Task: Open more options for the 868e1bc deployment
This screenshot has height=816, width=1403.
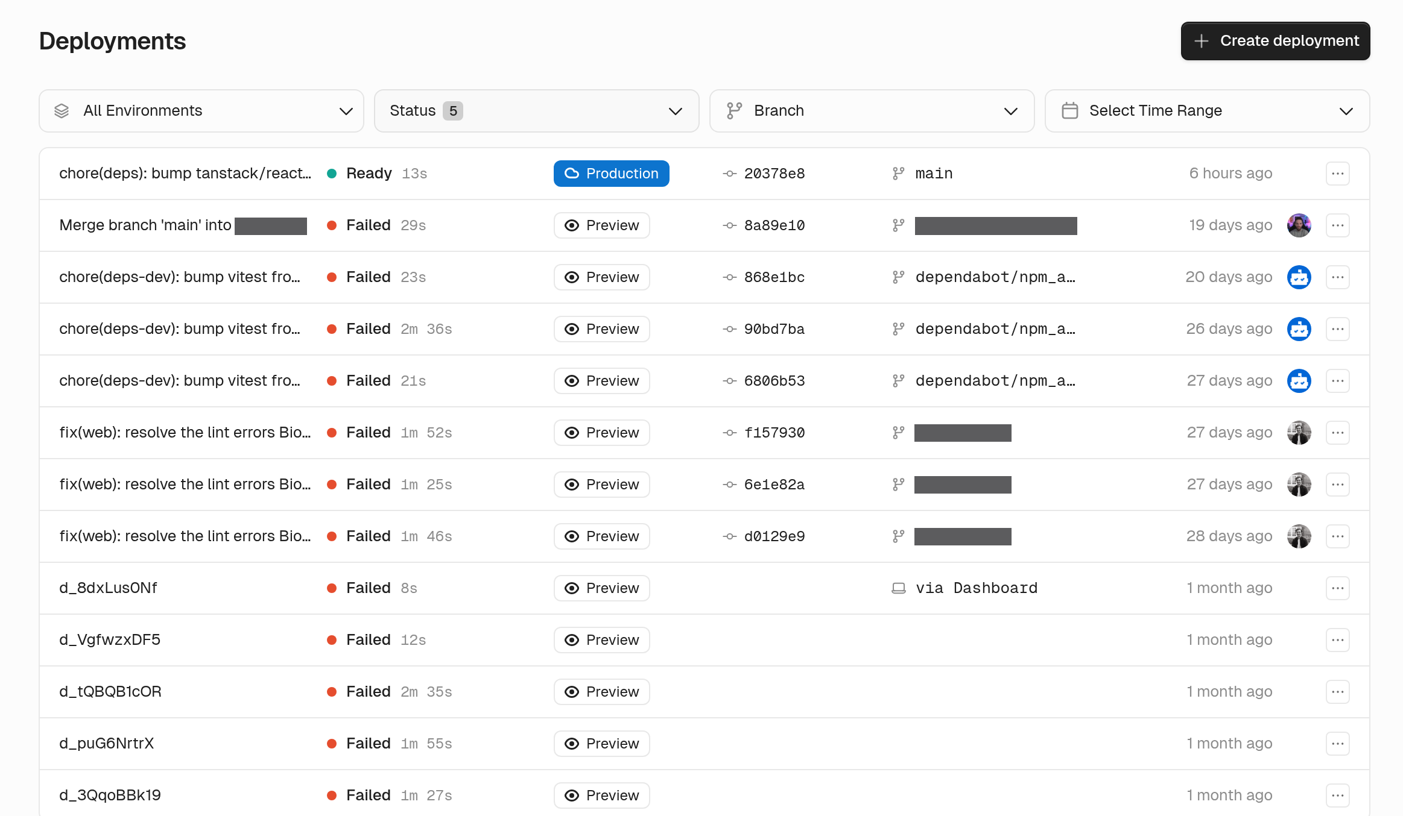Action: [1337, 277]
